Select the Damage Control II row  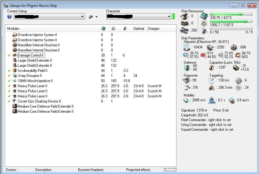(91, 55)
